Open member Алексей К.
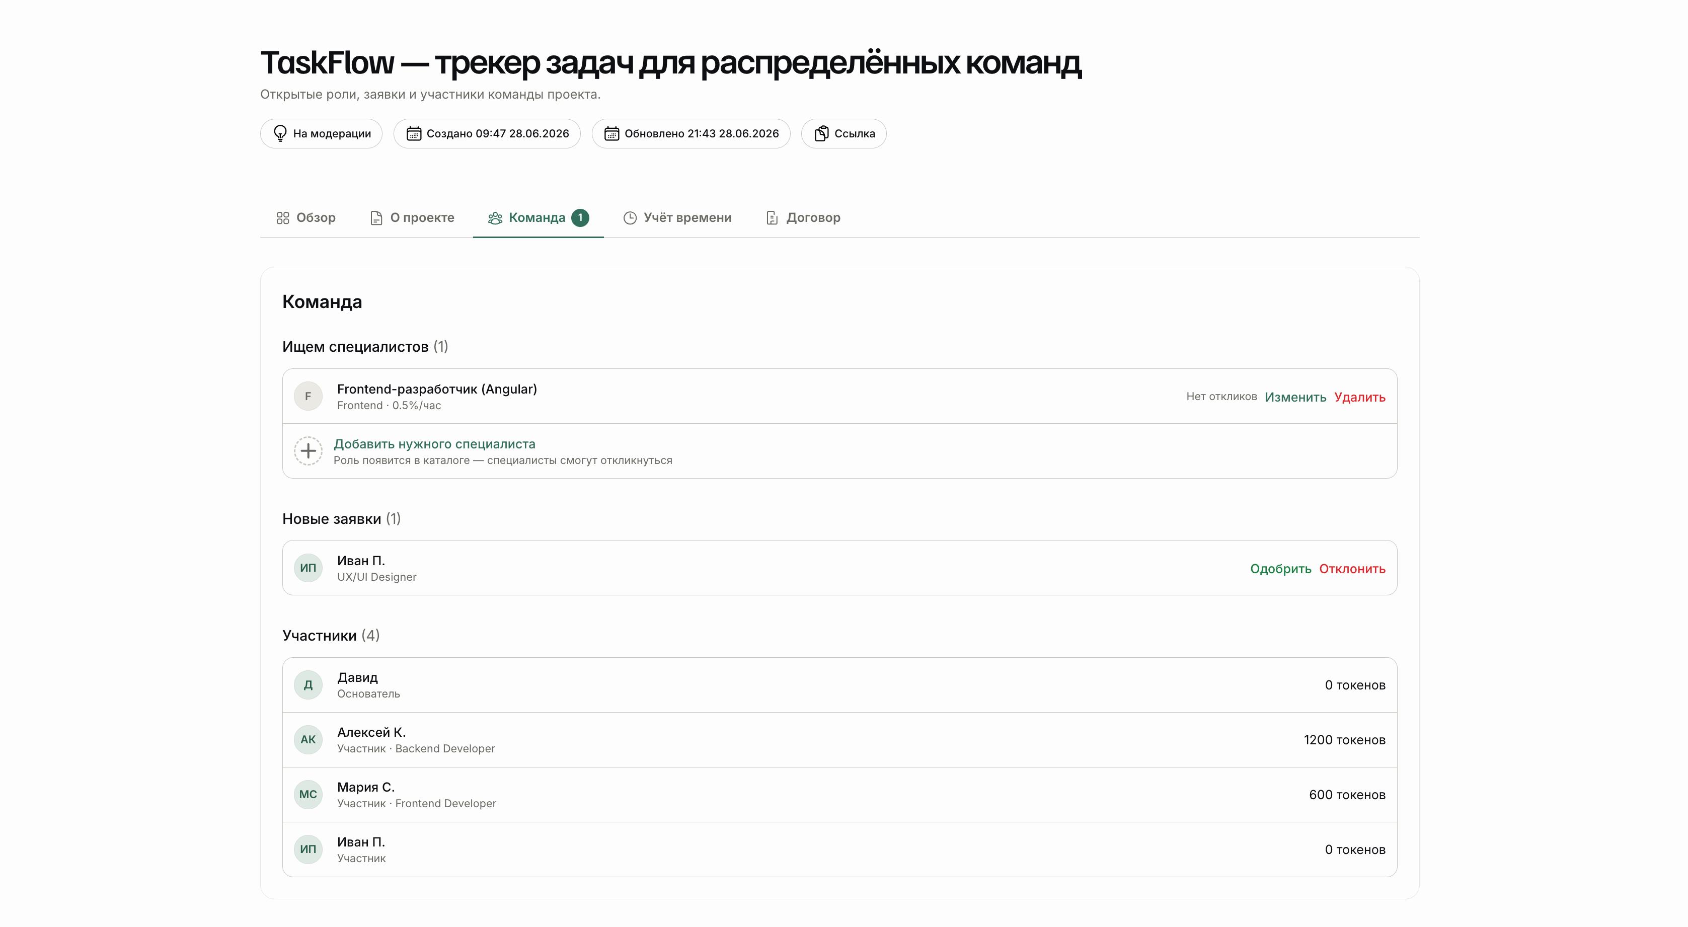The height and width of the screenshot is (927, 1688). point(371,732)
